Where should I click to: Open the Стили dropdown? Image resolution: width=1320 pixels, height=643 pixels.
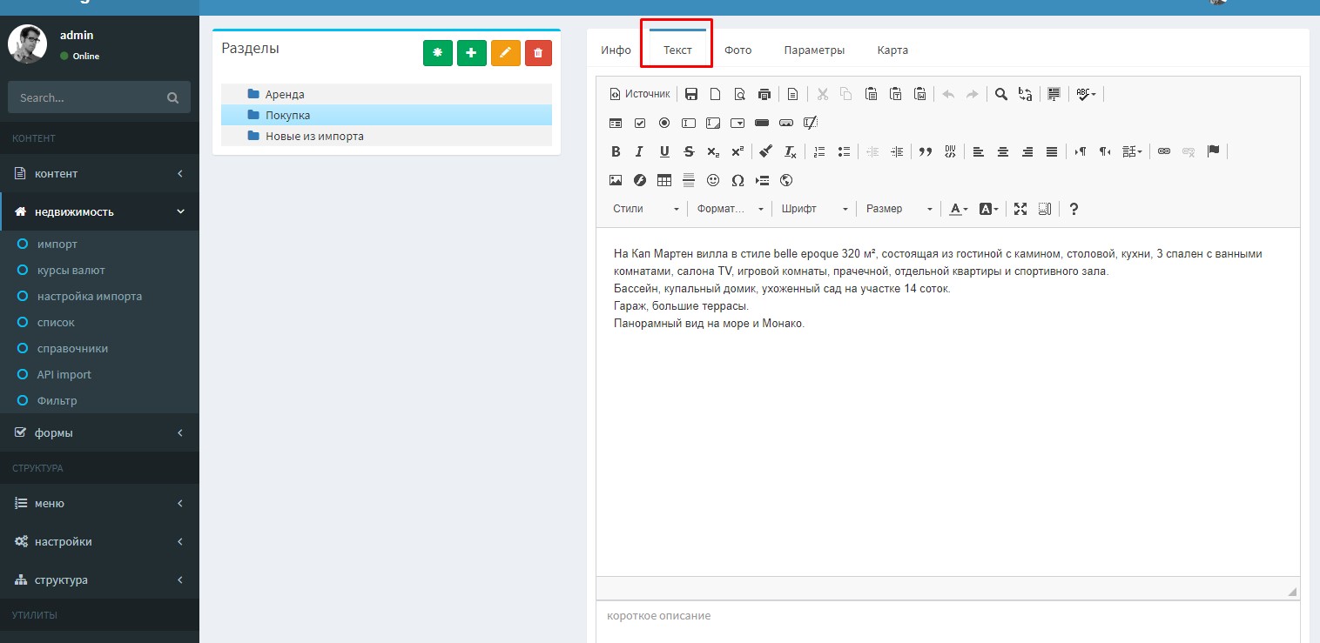[x=645, y=209]
